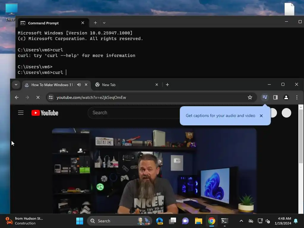Open YouTube hamburger guide menu
The height and width of the screenshot is (228, 304).
(x=21, y=113)
